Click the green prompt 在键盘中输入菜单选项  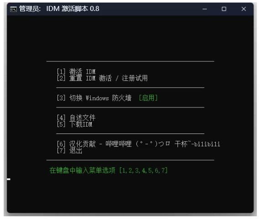point(83,171)
